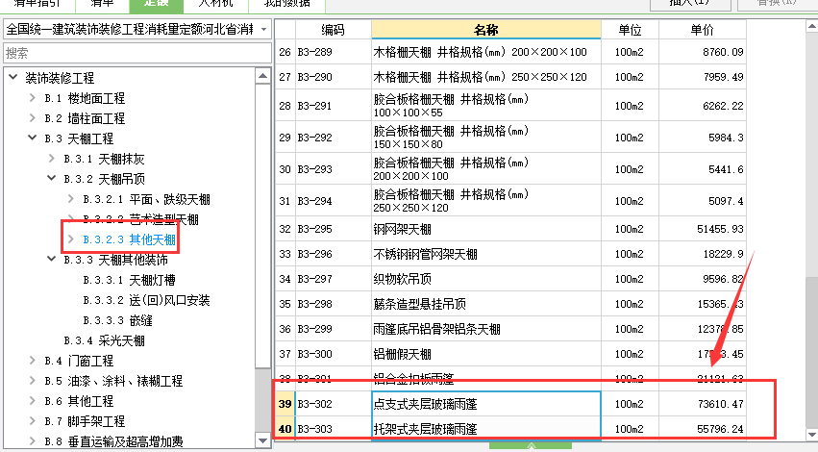Screen dimensions: 818x452
Task: Select B.3.3.2 送(回)风口安装 tree item
Action: 146,300
